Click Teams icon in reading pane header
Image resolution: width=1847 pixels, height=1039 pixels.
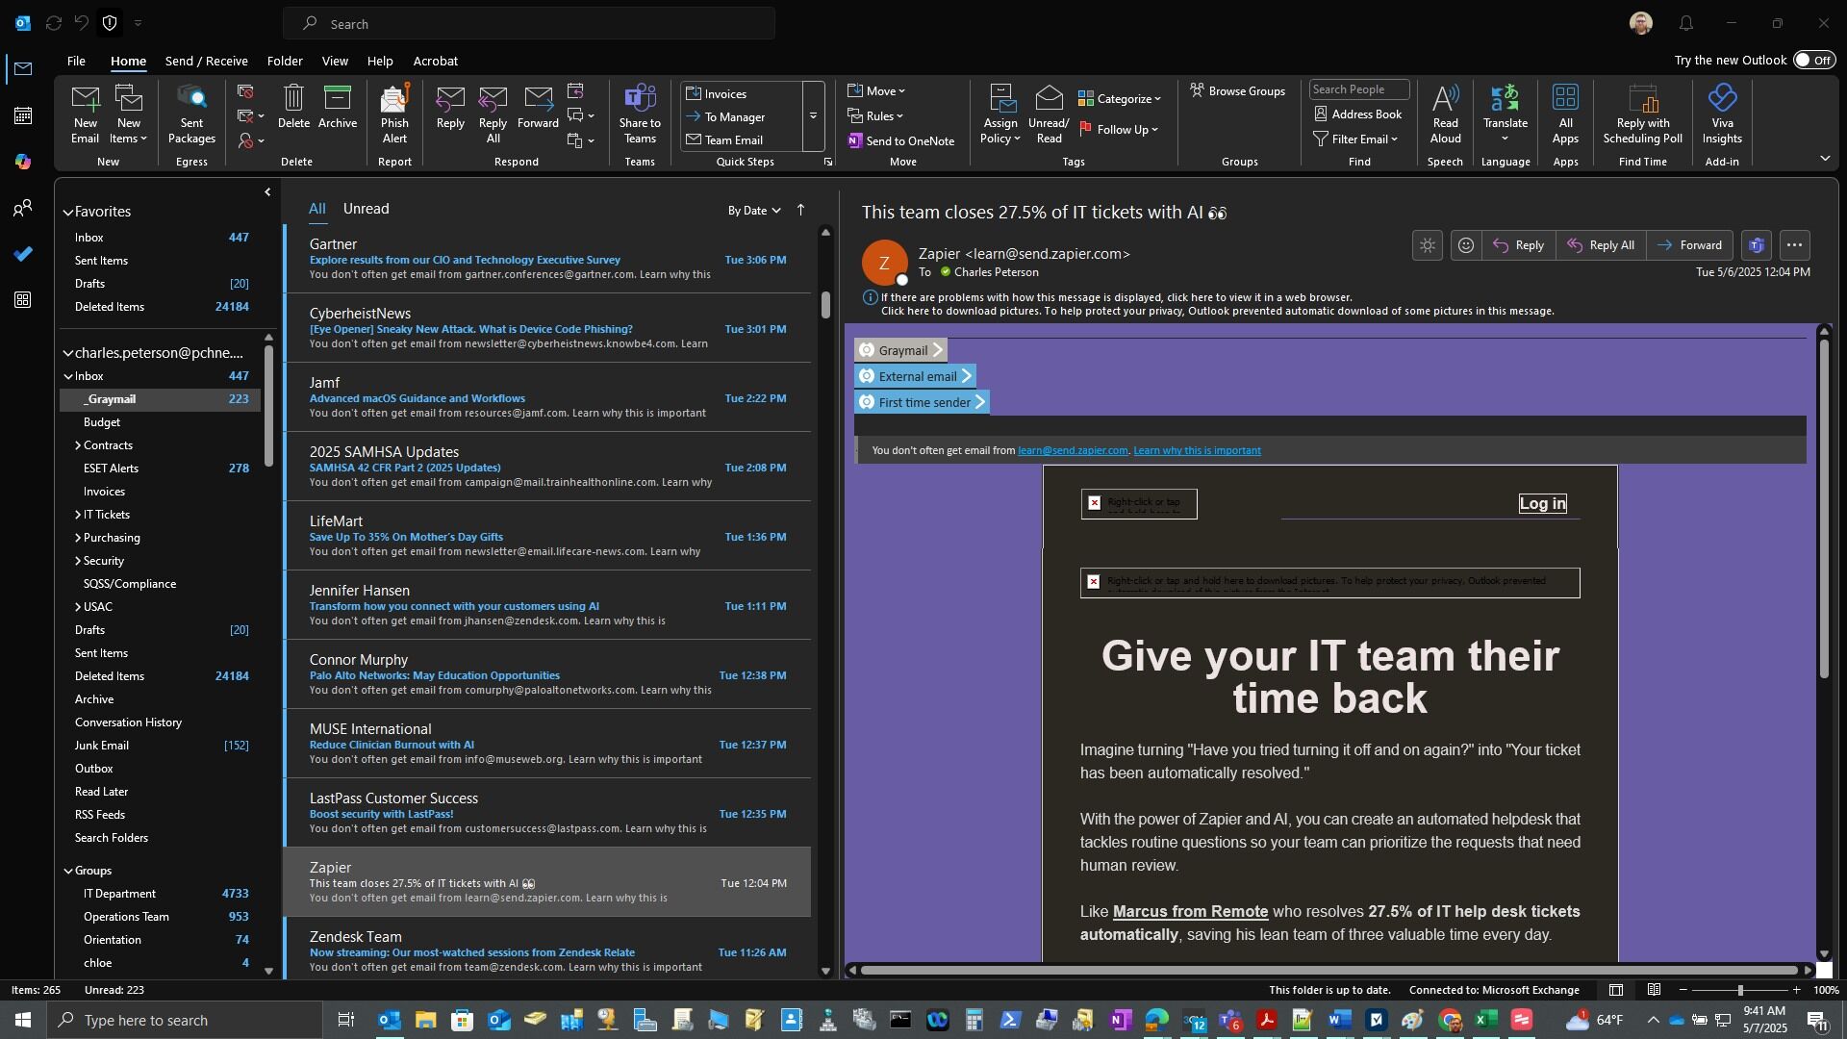pos(1757,245)
